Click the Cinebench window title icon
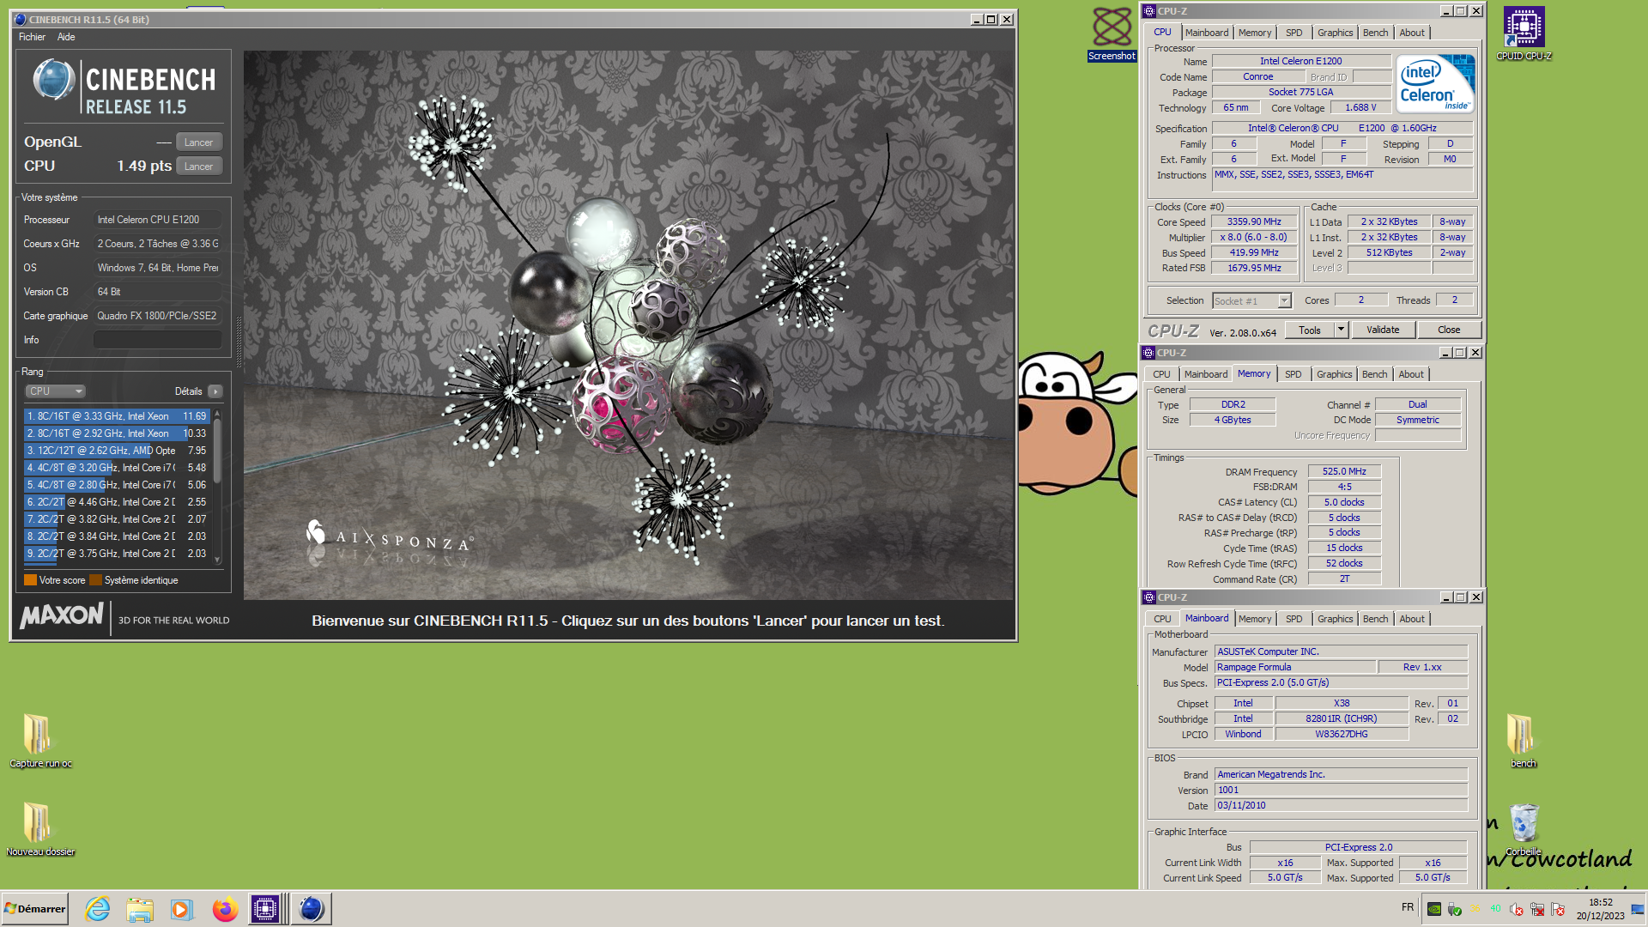Screen dimensions: 1648x927 (x=21, y=19)
